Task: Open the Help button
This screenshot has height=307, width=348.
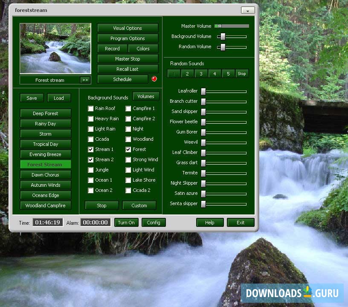Action: pos(210,223)
